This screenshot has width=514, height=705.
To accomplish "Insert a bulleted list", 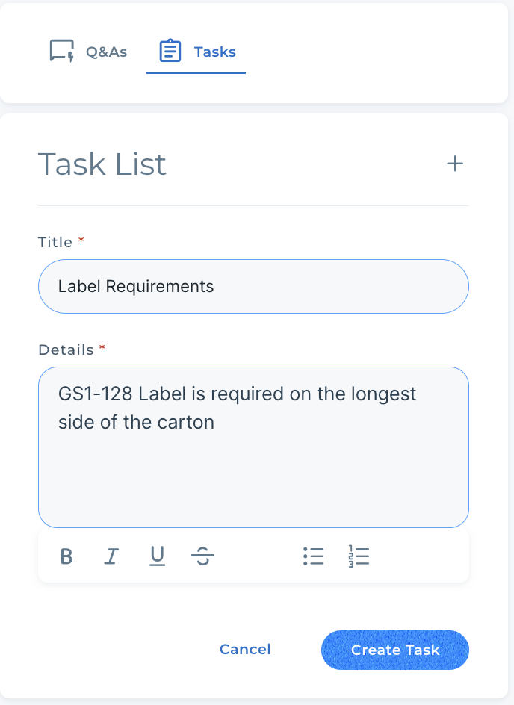I will (314, 556).
